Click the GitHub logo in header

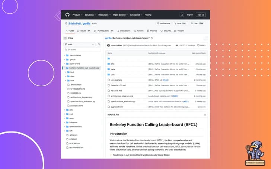[x=67, y=15]
